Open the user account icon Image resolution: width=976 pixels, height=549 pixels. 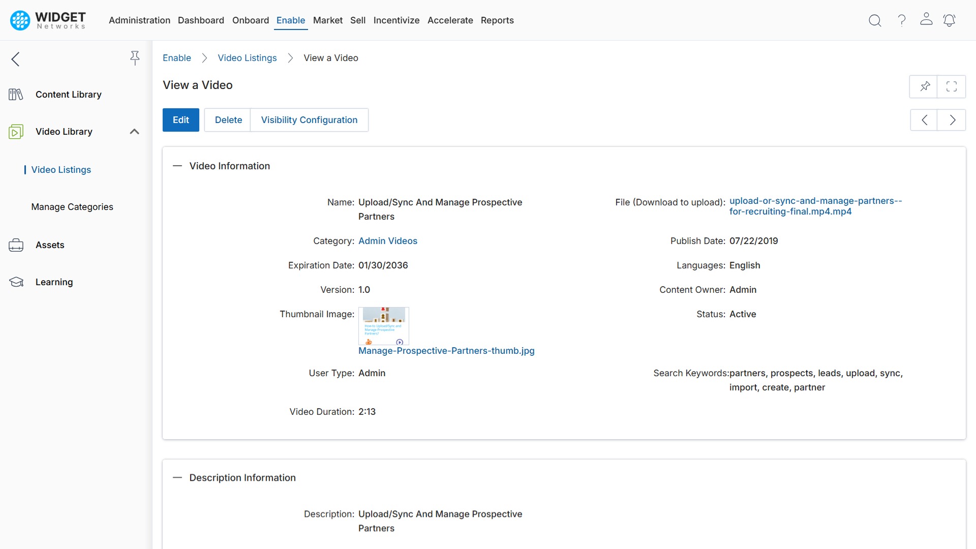click(926, 20)
